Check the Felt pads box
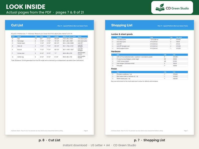Screen dimensions: 199x149 click(x=113, y=66)
